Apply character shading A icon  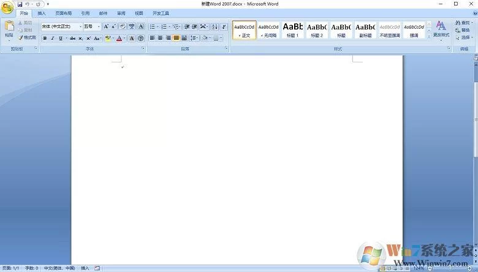132,39
